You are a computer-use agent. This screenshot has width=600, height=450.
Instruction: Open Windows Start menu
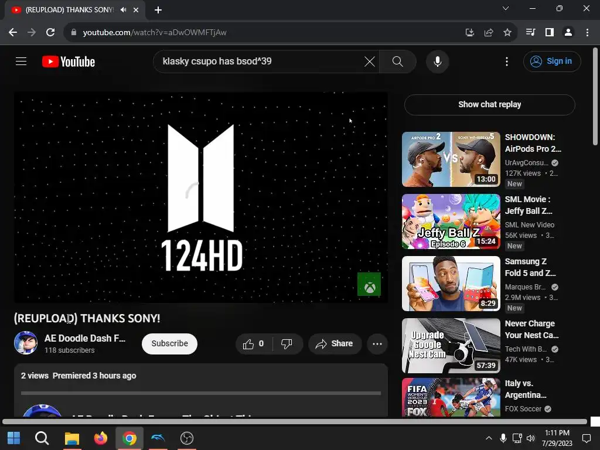pyautogui.click(x=14, y=438)
